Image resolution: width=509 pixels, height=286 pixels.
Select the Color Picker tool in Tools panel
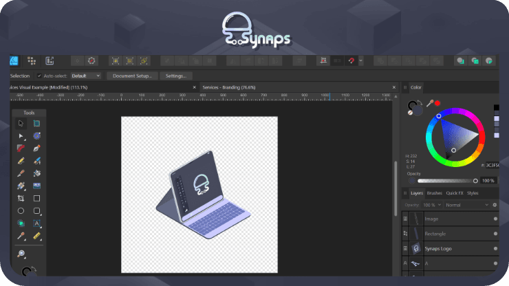coord(21,236)
